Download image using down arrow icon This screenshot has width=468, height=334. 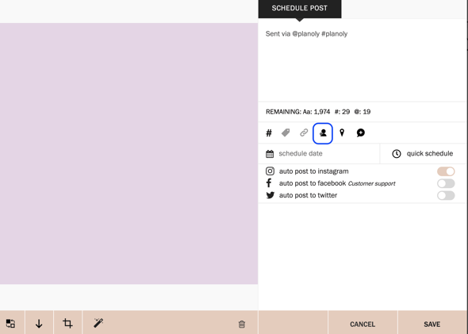(x=39, y=324)
